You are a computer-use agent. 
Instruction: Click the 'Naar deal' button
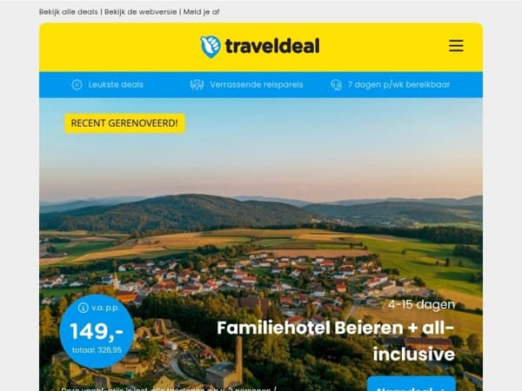click(412, 384)
